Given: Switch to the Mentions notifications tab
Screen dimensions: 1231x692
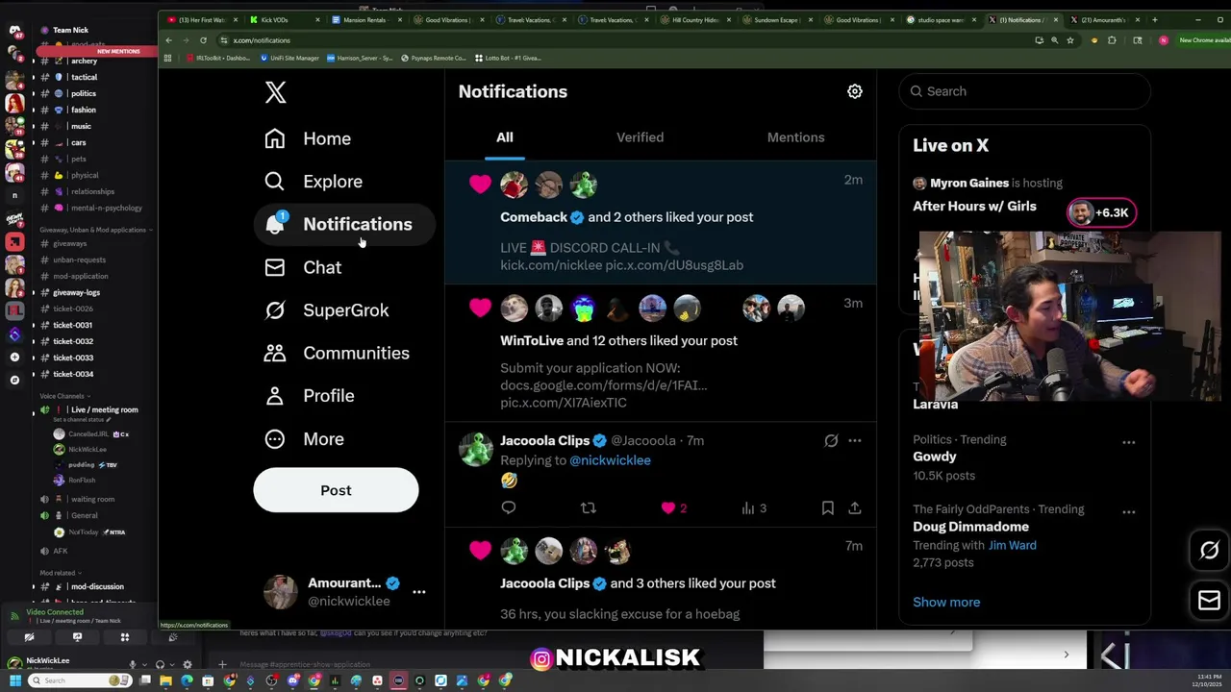Looking at the screenshot, I should click(x=795, y=137).
